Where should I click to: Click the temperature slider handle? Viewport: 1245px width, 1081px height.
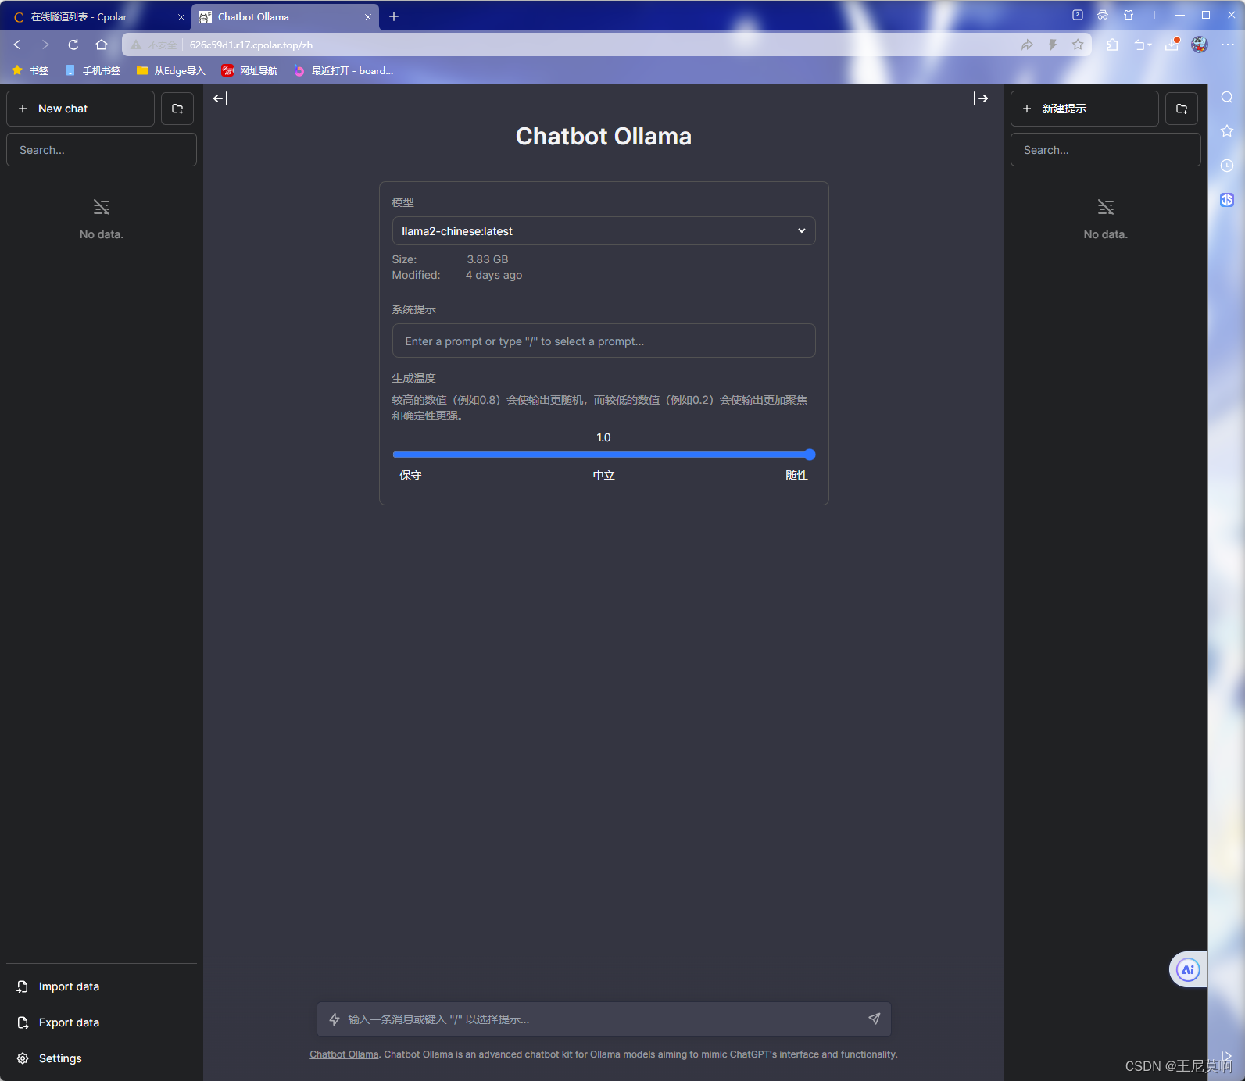point(810,455)
